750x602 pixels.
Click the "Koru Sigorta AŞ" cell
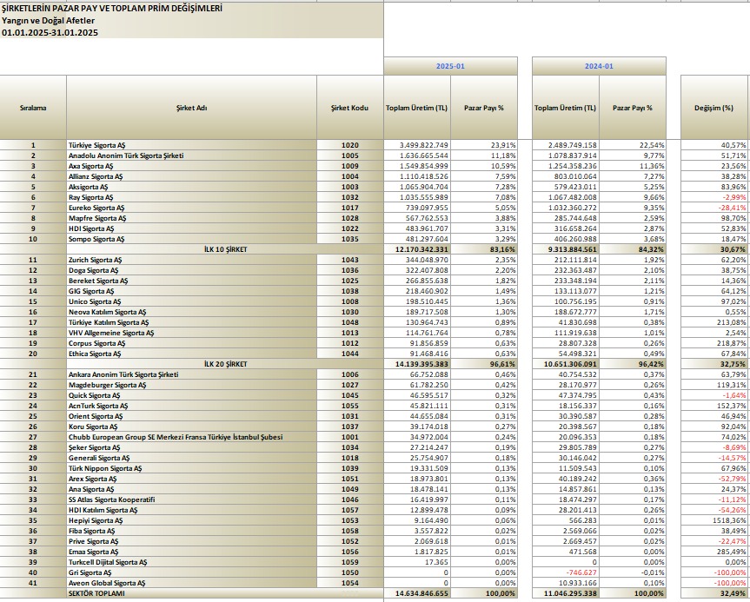coord(191,427)
